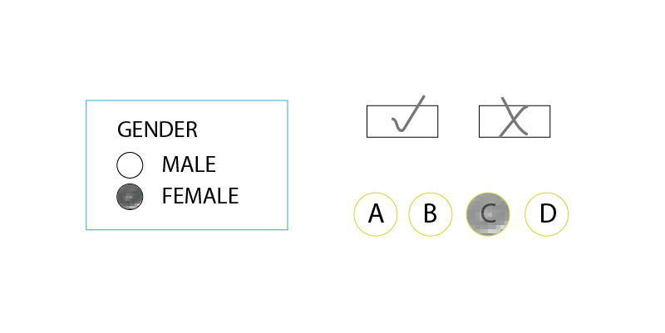Image resolution: width=665 pixels, height=333 pixels.
Task: Click the FEMALE text label
Action: [200, 196]
